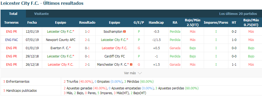Switch to the Visitante tab
Viewport: 262px width, 96px height.
point(41,14)
